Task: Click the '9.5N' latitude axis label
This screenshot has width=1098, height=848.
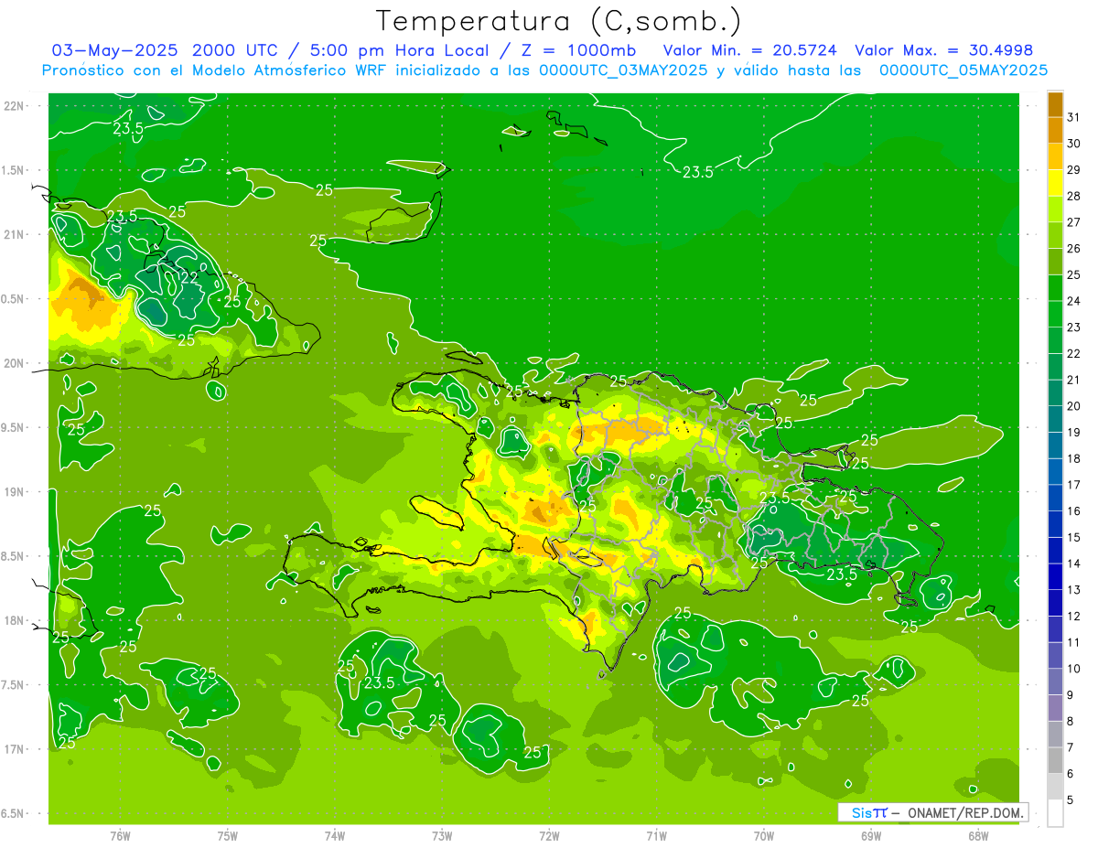Action: pos(14,427)
